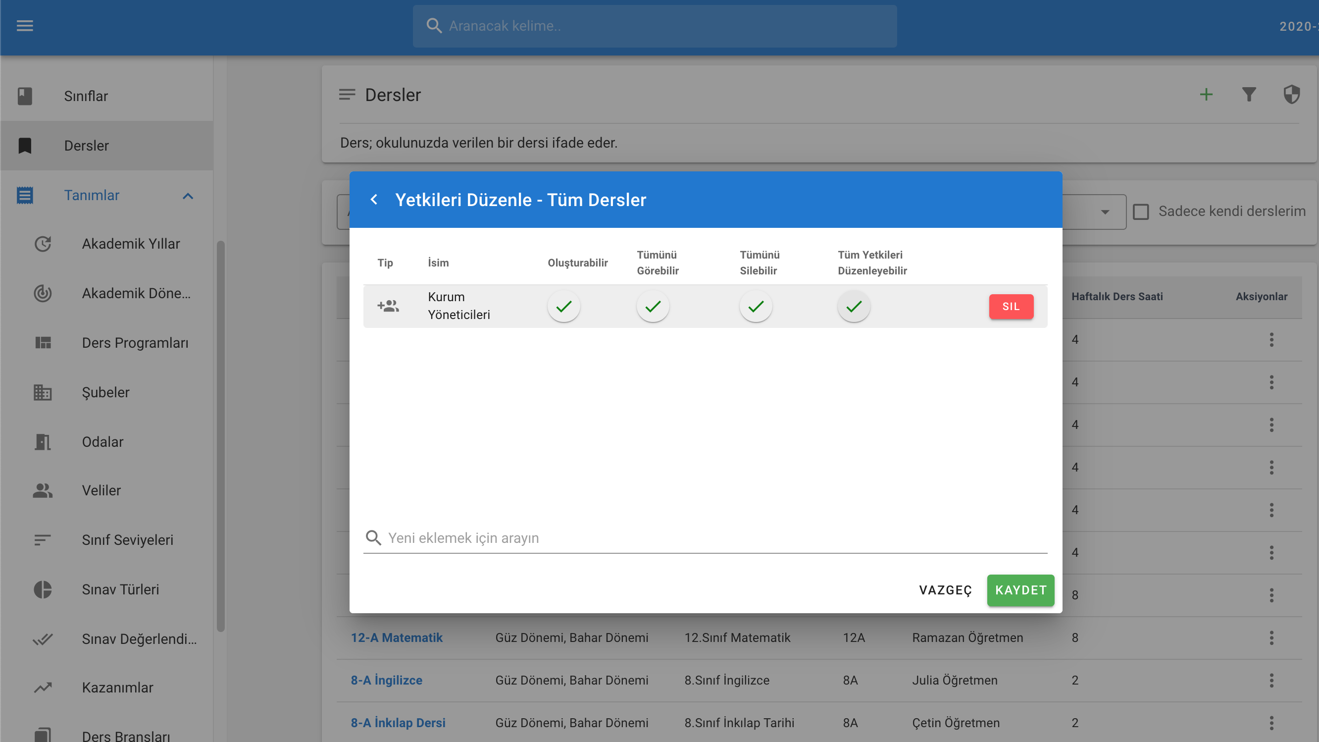
Task: Open the 12-A Matematik course link
Action: click(x=397, y=638)
